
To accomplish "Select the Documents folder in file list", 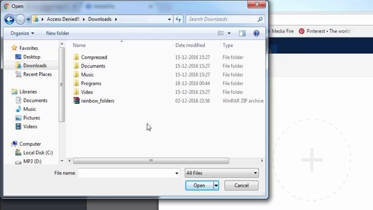I will pos(93,66).
